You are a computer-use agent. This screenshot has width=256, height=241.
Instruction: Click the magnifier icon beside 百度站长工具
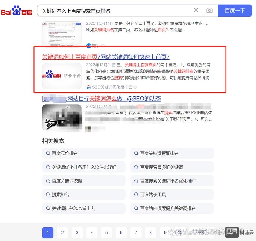pyautogui.click(x=136, y=195)
